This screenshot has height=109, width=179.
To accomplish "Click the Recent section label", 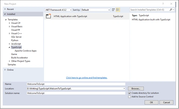I will [x=10, y=9].
